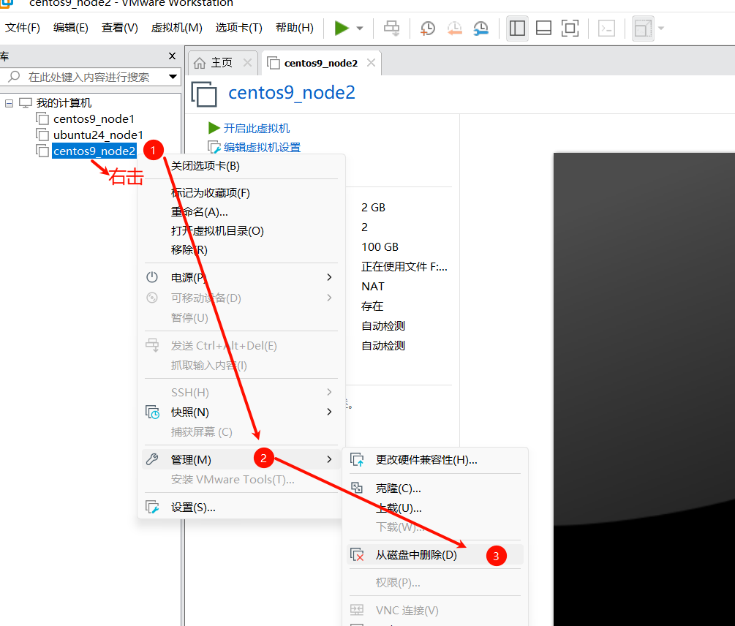Click 开启此虚拟机 link
The width and height of the screenshot is (735, 626).
(x=257, y=129)
